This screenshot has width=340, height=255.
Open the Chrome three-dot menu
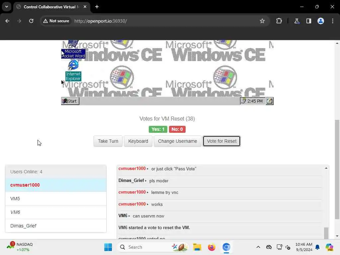(333, 21)
